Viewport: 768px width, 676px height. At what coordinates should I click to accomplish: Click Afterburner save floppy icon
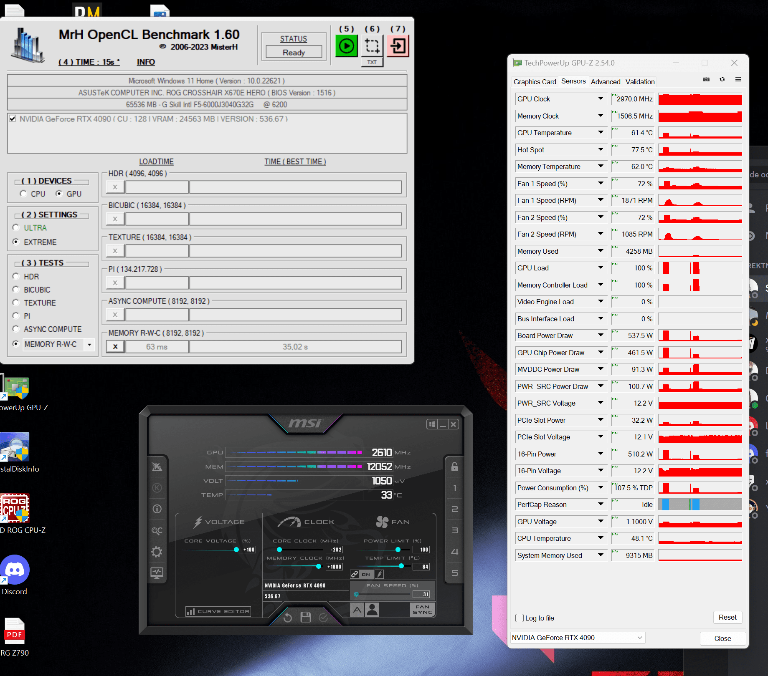pos(306,618)
